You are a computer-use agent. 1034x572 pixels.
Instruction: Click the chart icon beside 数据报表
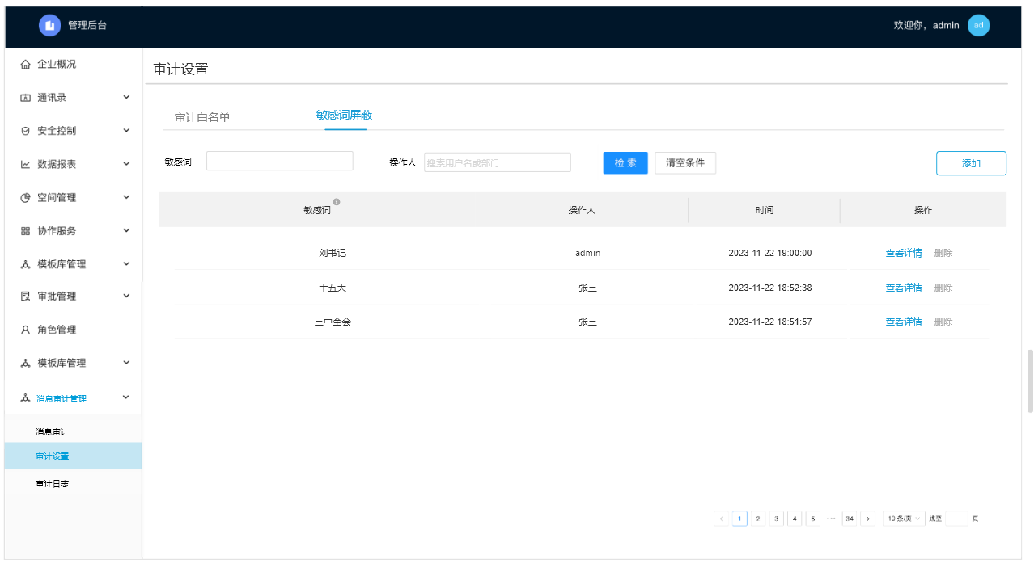pyautogui.click(x=25, y=164)
